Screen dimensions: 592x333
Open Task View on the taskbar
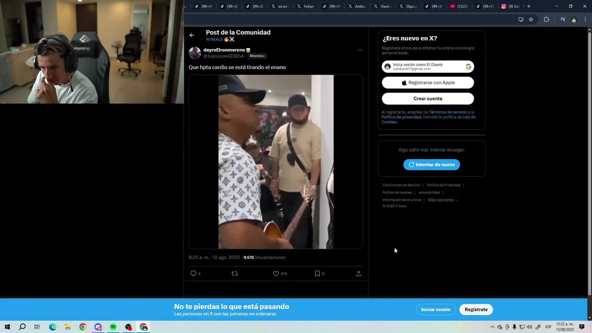click(37, 327)
